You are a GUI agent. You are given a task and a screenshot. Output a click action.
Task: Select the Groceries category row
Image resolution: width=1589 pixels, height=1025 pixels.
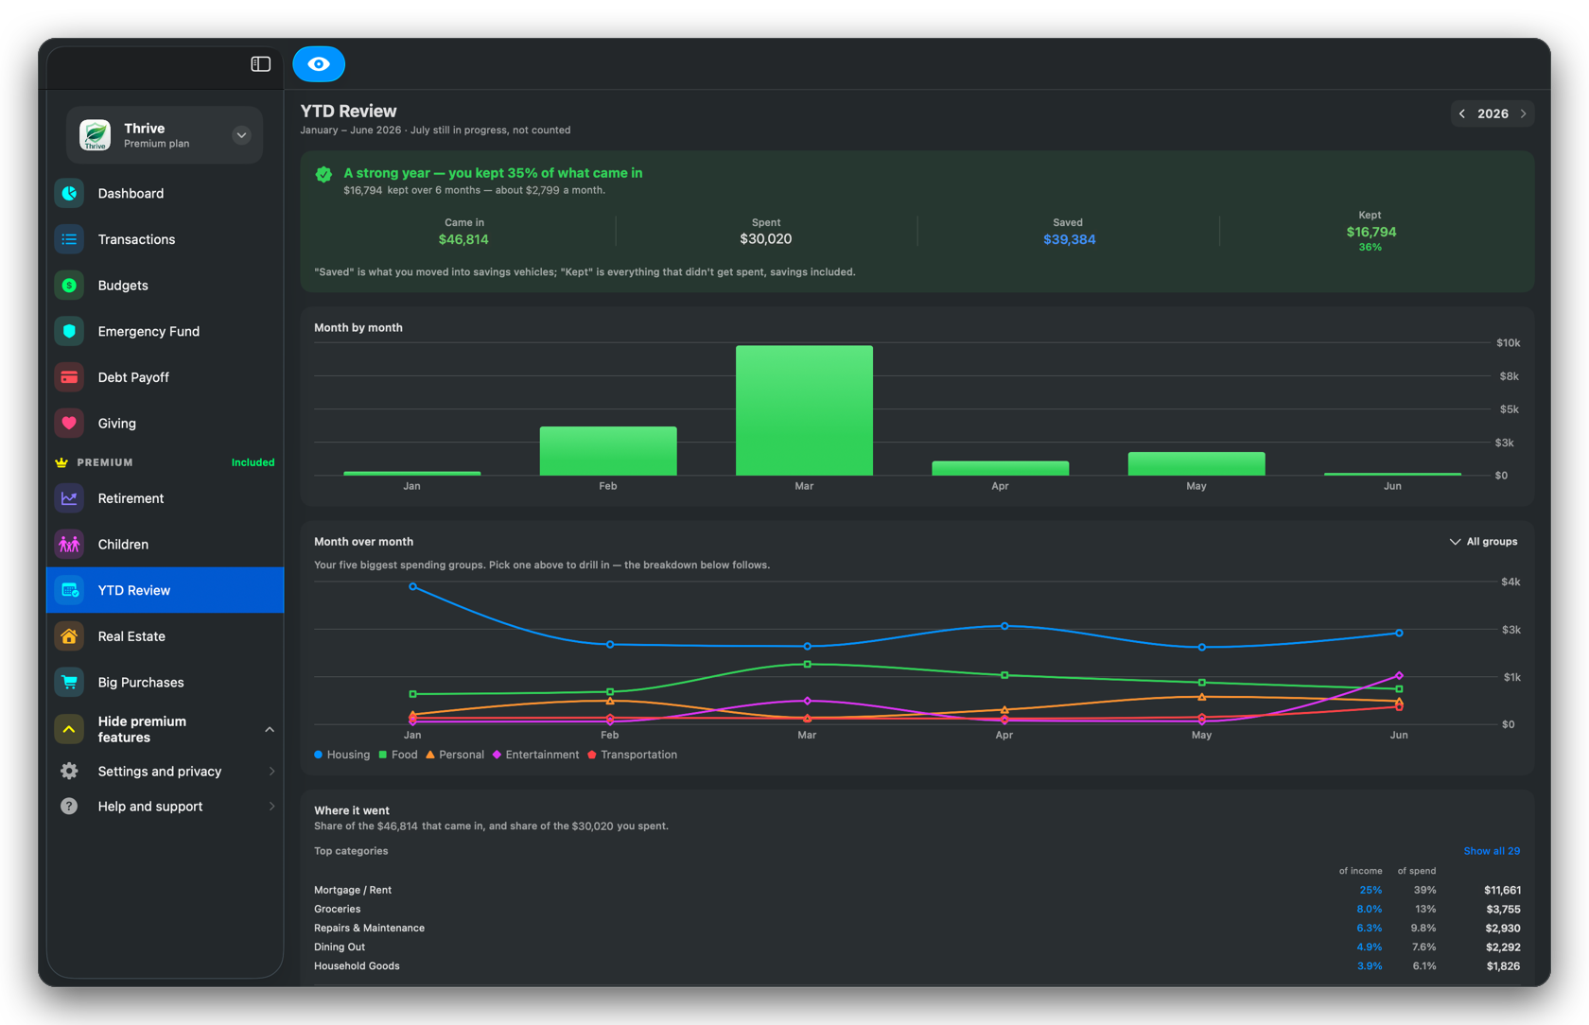click(x=917, y=909)
